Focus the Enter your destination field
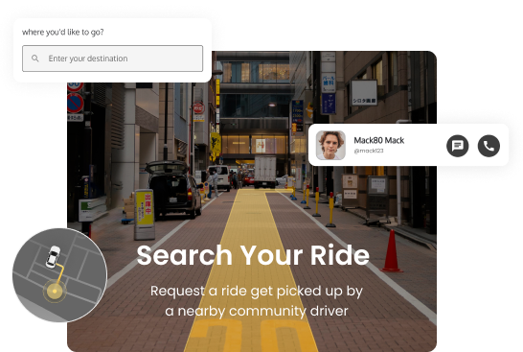 [x=112, y=59]
